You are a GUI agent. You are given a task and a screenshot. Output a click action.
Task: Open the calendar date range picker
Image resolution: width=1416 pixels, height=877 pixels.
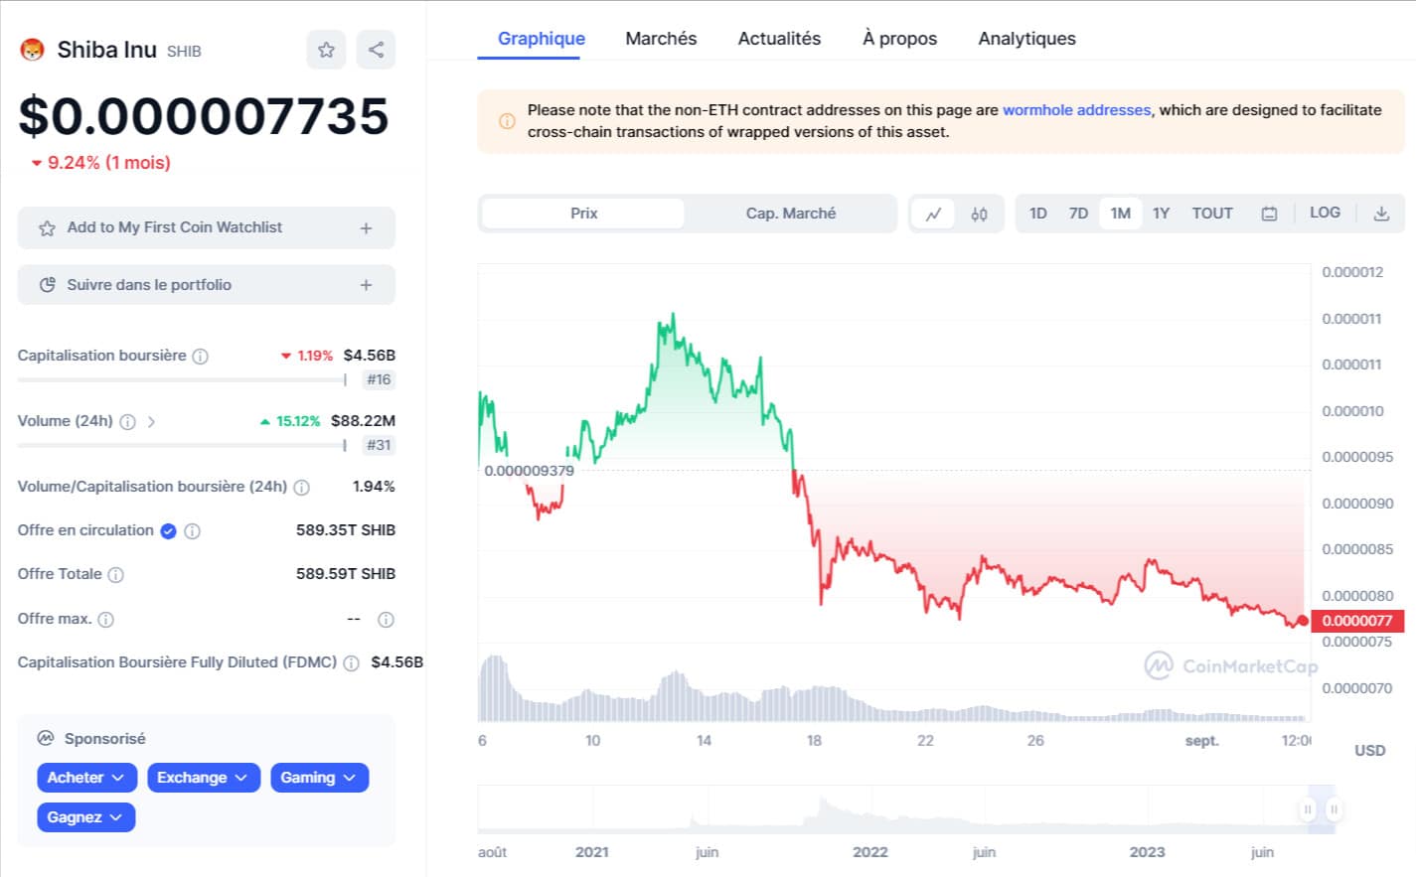[x=1269, y=214]
